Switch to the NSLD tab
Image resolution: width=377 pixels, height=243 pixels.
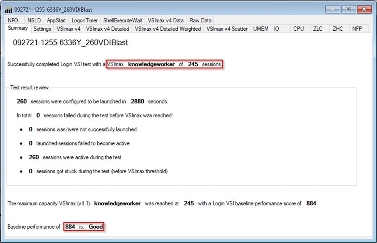34,21
